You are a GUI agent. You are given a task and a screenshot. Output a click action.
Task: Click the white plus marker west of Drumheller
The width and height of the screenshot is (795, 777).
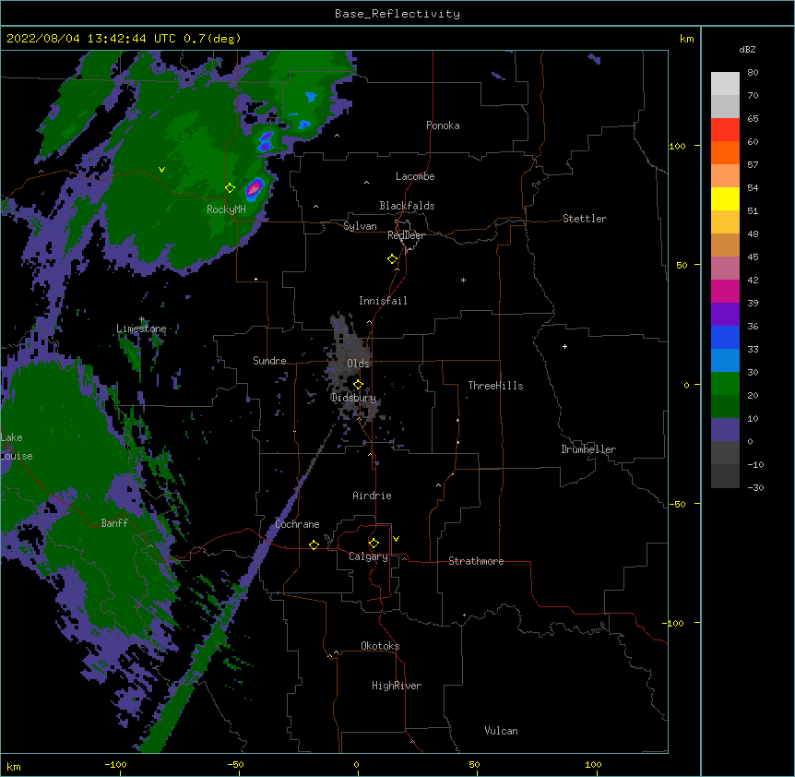click(564, 346)
